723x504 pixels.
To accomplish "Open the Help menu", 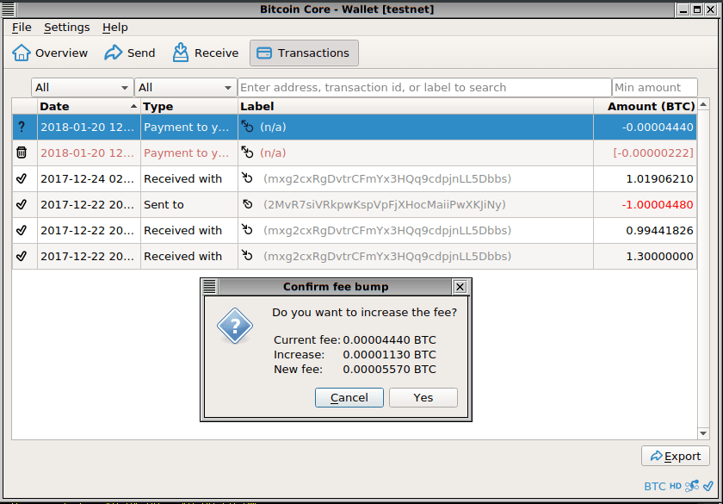I will [114, 28].
